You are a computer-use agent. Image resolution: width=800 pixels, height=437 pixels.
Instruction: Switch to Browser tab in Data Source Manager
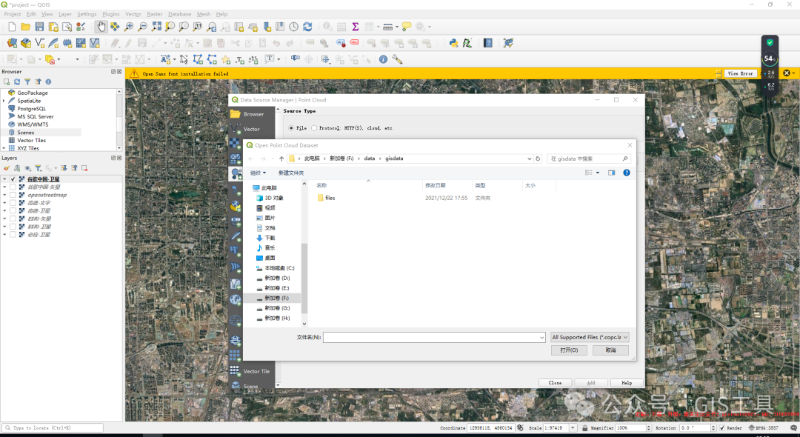tap(252, 114)
